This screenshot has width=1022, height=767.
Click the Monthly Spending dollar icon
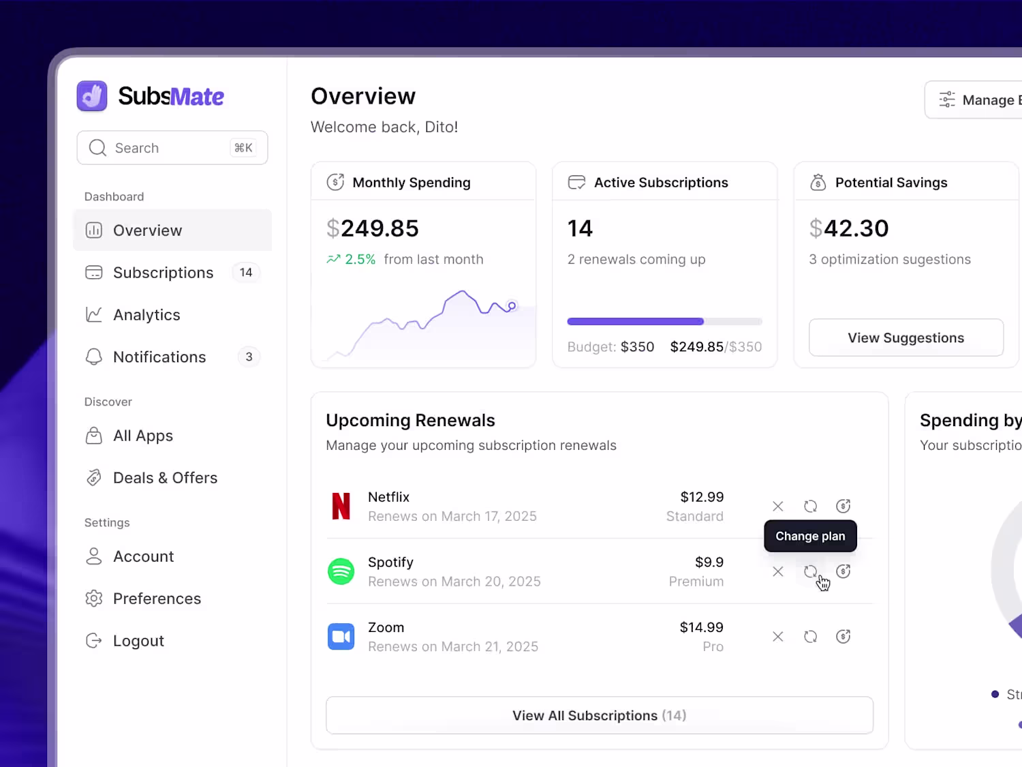[x=335, y=182]
